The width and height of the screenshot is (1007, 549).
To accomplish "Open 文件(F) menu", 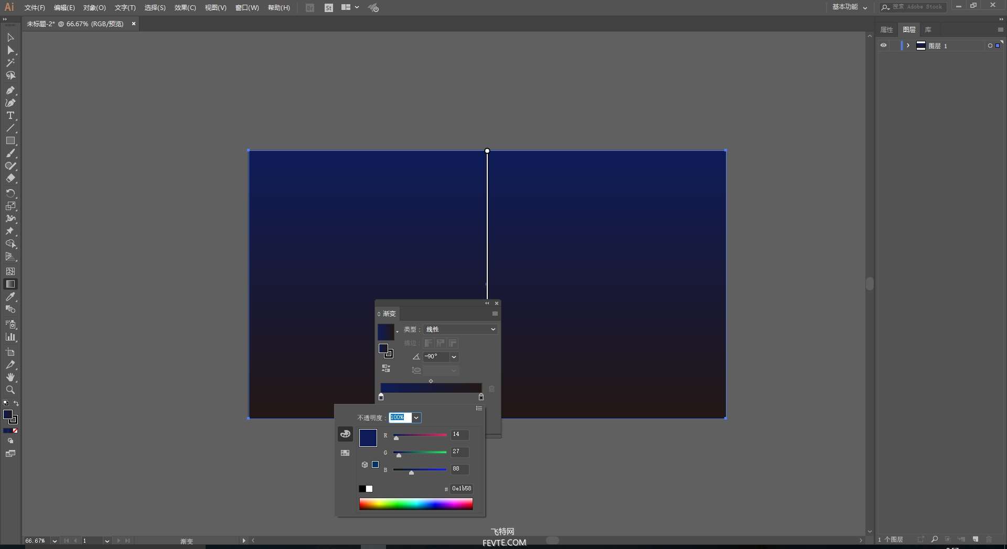I will coord(35,8).
